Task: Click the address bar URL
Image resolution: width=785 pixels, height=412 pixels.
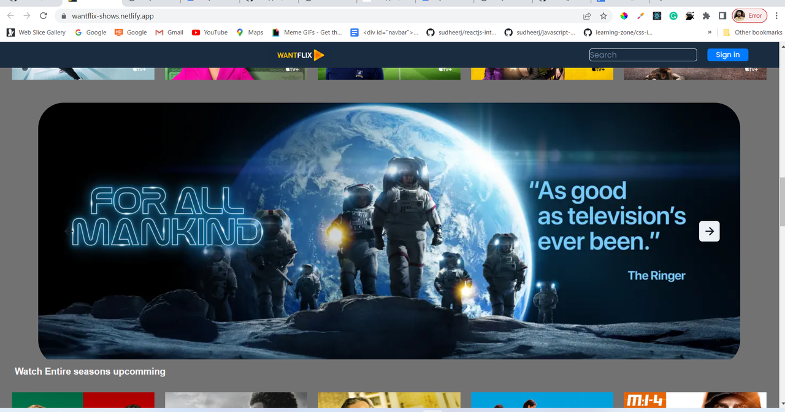Action: [x=113, y=16]
